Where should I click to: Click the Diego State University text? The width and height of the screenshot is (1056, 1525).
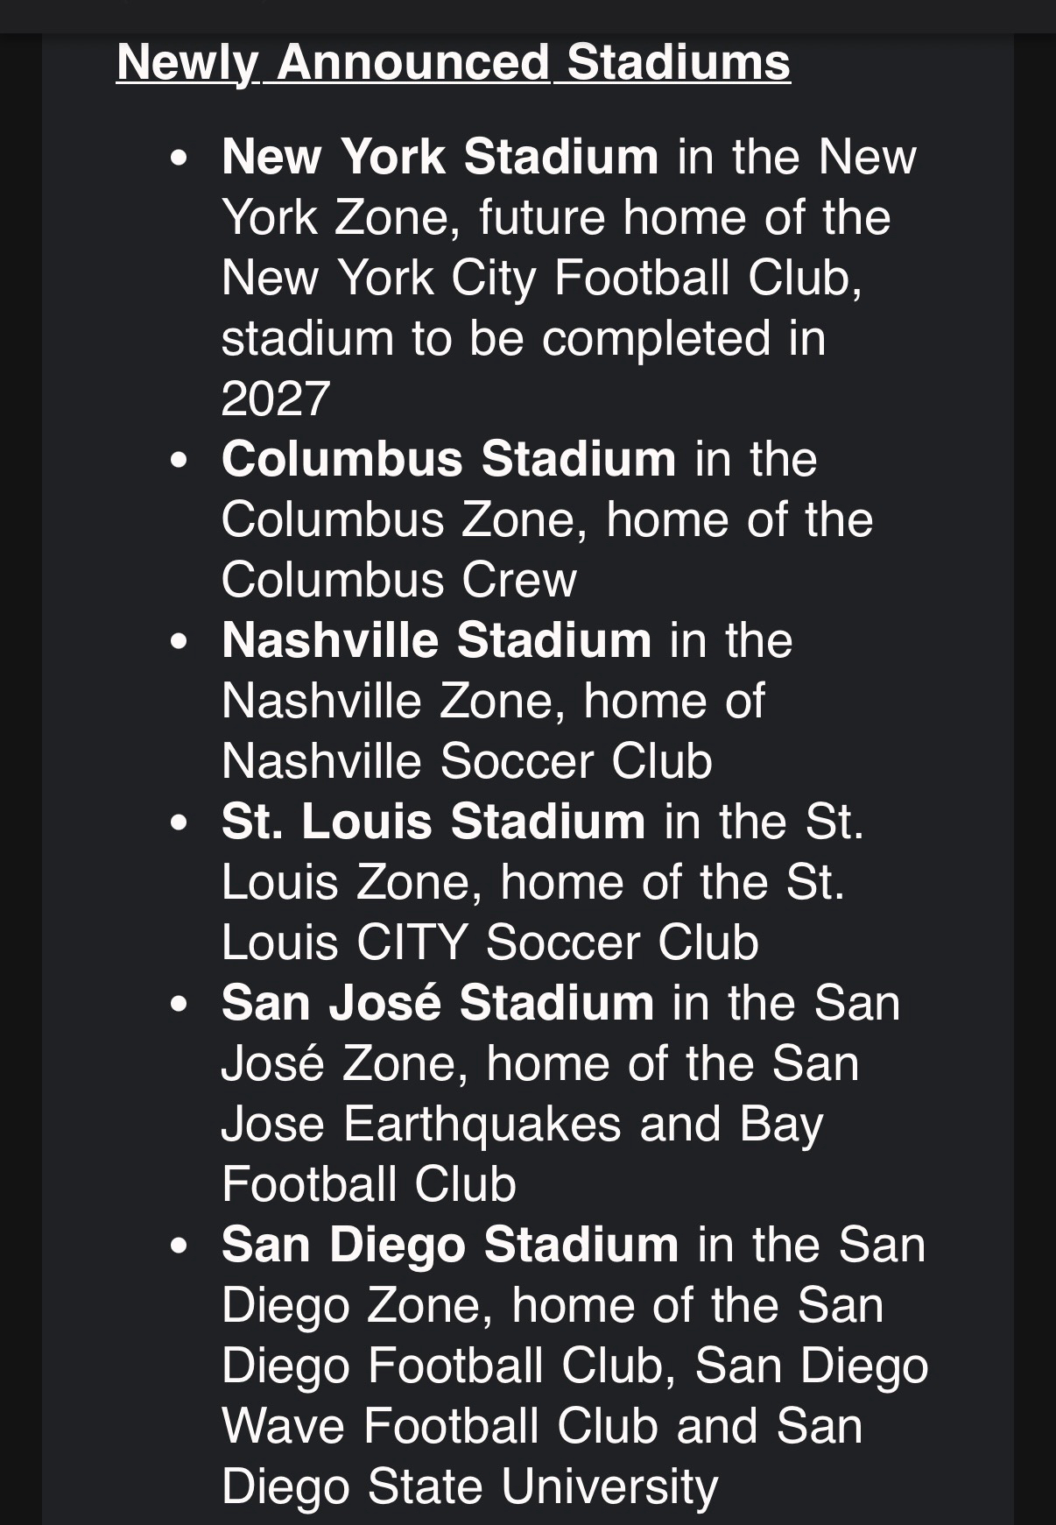[x=469, y=1486]
